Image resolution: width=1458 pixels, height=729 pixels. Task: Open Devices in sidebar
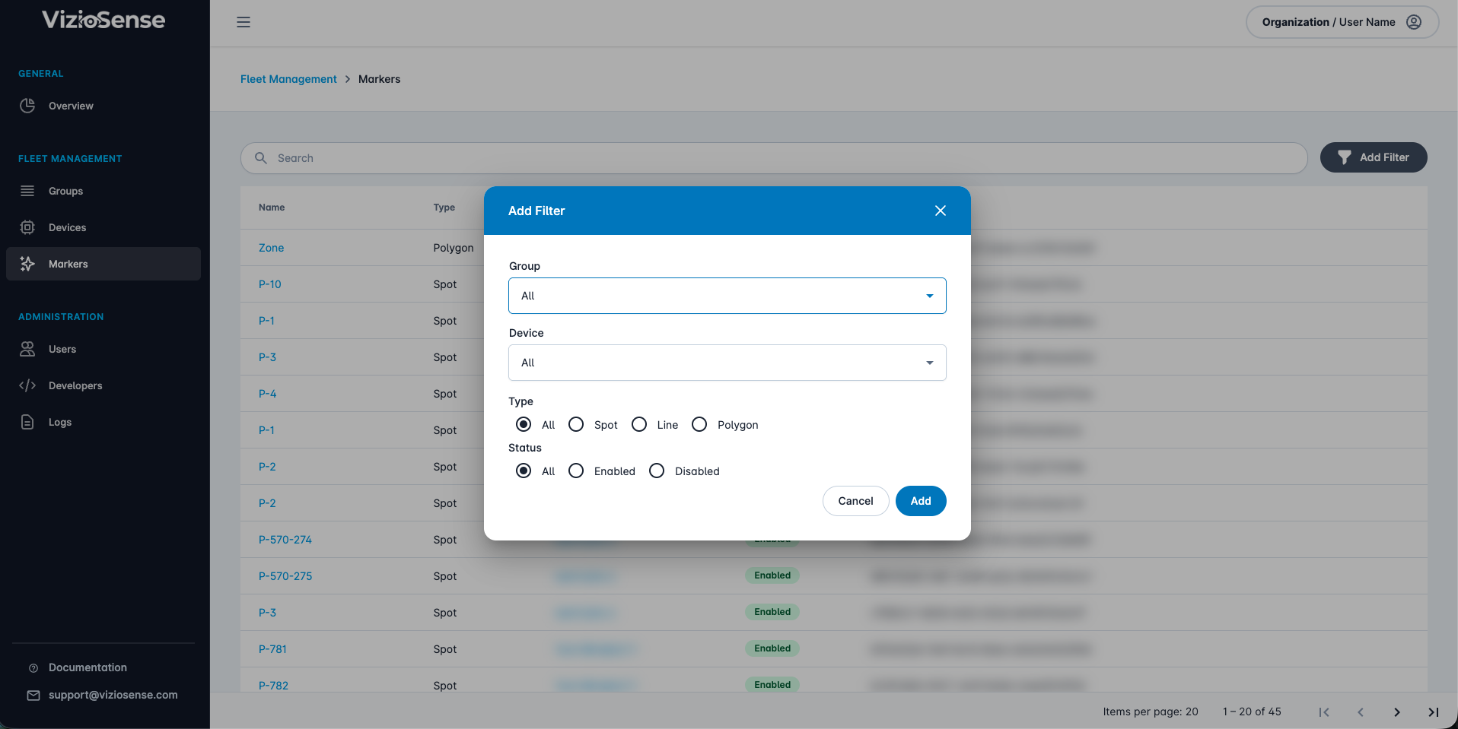(103, 227)
